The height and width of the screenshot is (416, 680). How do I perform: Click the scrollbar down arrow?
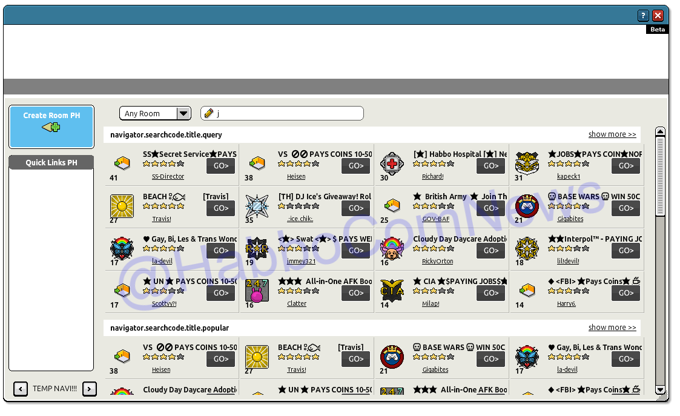(x=660, y=390)
